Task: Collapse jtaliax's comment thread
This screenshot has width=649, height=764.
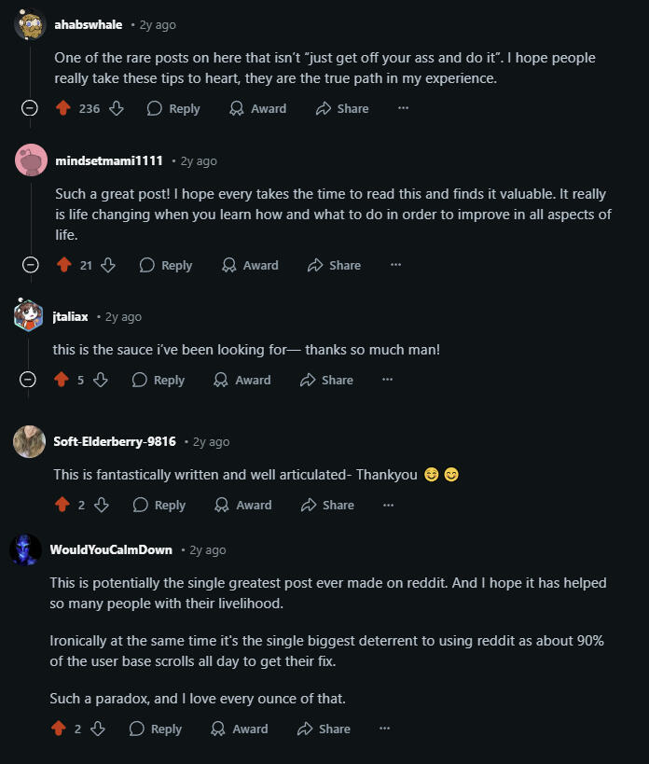Action: point(28,380)
